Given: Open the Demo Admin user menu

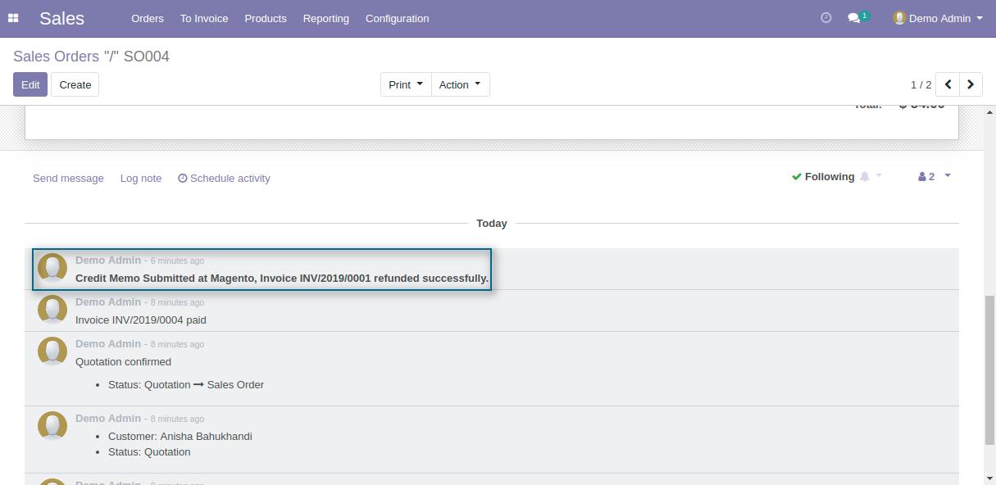Looking at the screenshot, I should click(x=938, y=18).
